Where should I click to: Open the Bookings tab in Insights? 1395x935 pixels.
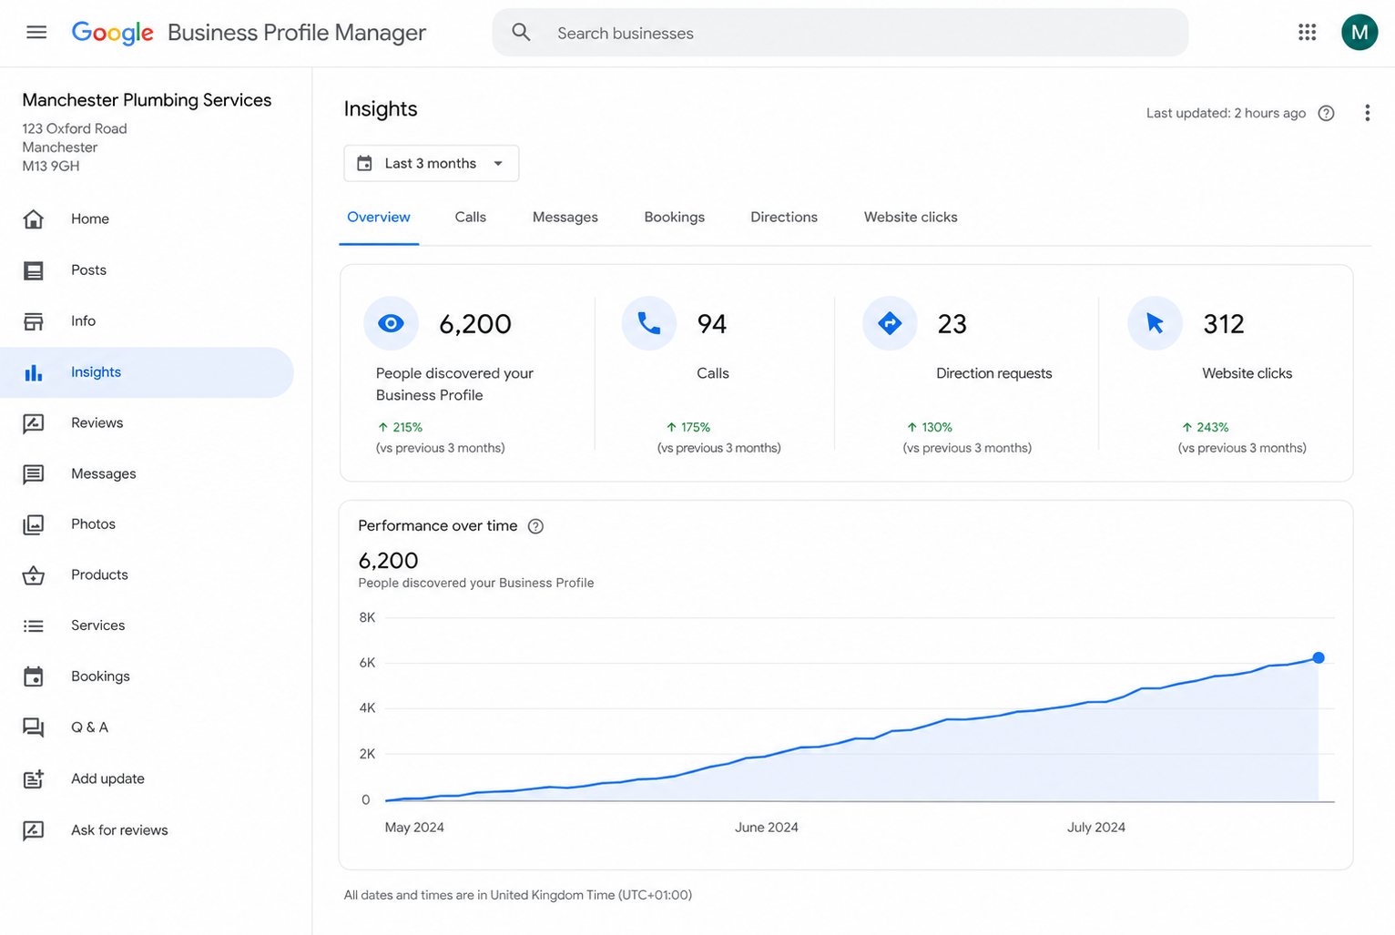click(675, 217)
